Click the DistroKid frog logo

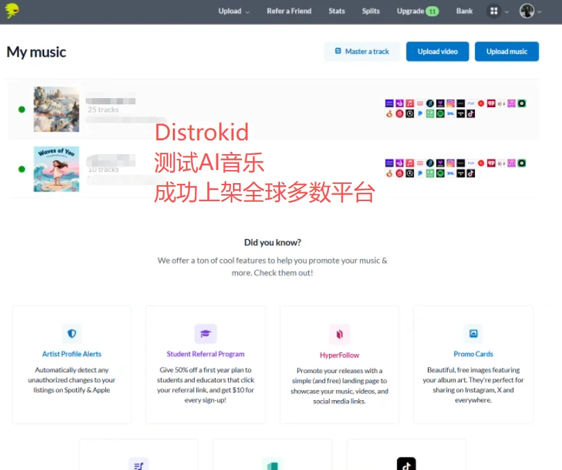[x=11, y=10]
